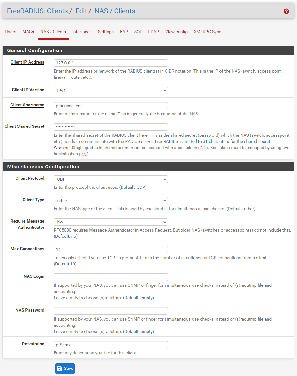
Task: Open the Settings tab
Action: pos(106,32)
